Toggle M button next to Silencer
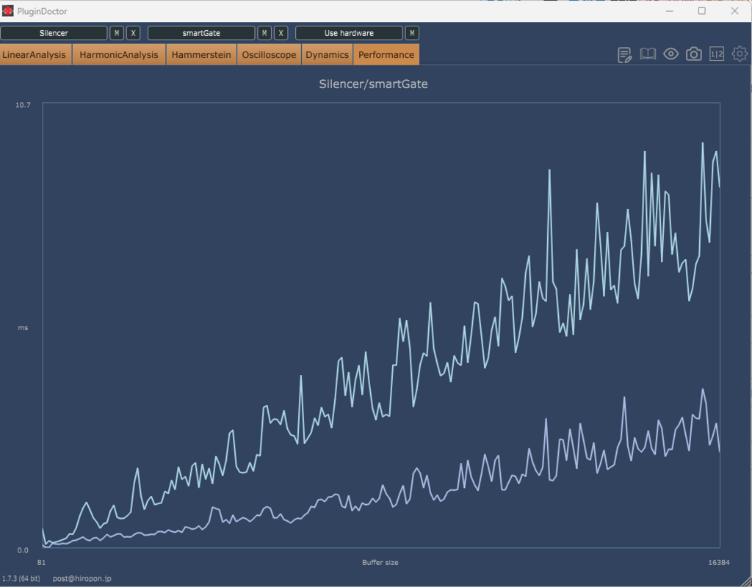The image size is (752, 587). (x=117, y=33)
